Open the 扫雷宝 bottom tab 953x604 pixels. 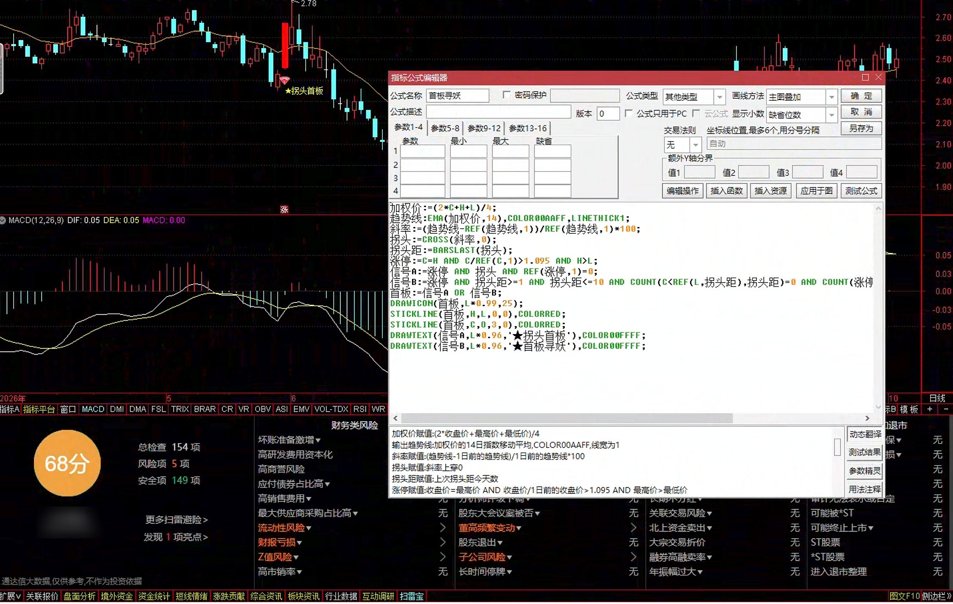[x=411, y=596]
